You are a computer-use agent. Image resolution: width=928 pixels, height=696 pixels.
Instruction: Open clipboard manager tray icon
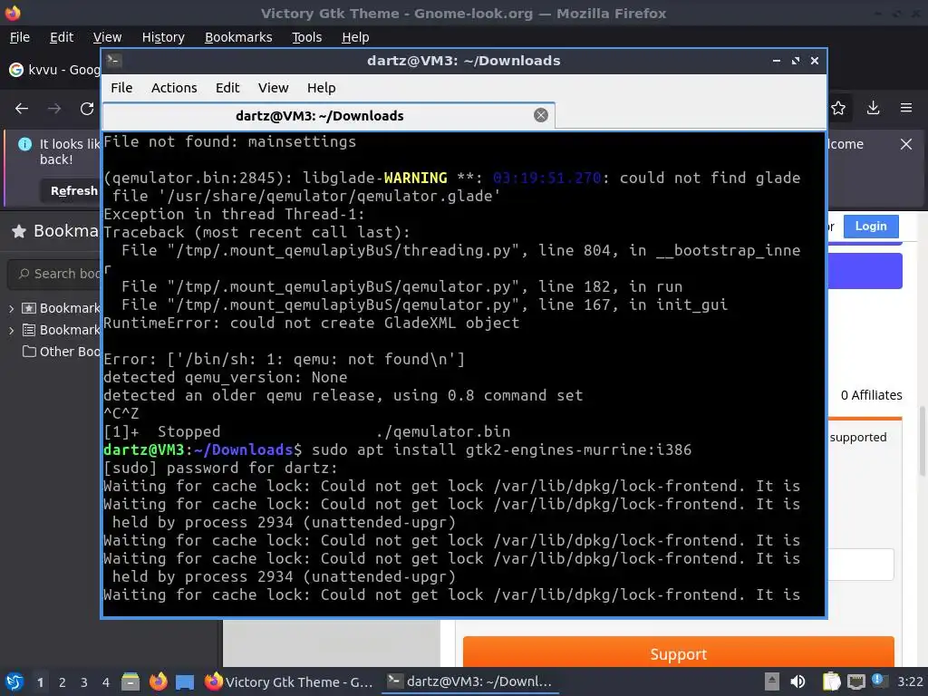click(832, 681)
